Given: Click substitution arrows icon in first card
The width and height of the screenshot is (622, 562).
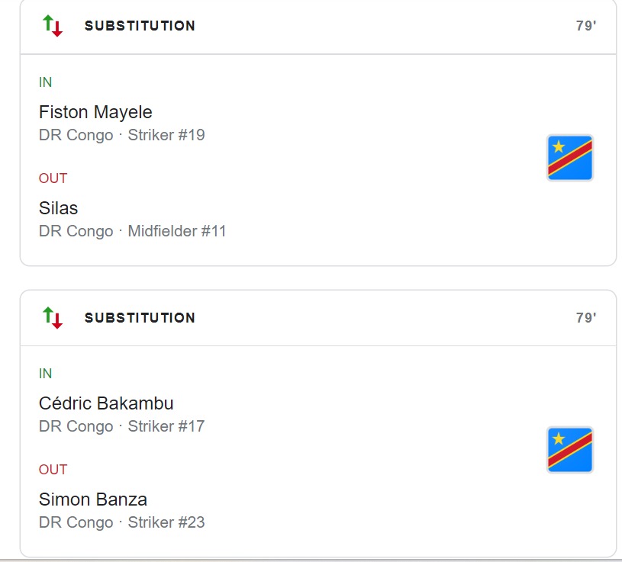Looking at the screenshot, I should pyautogui.click(x=53, y=26).
